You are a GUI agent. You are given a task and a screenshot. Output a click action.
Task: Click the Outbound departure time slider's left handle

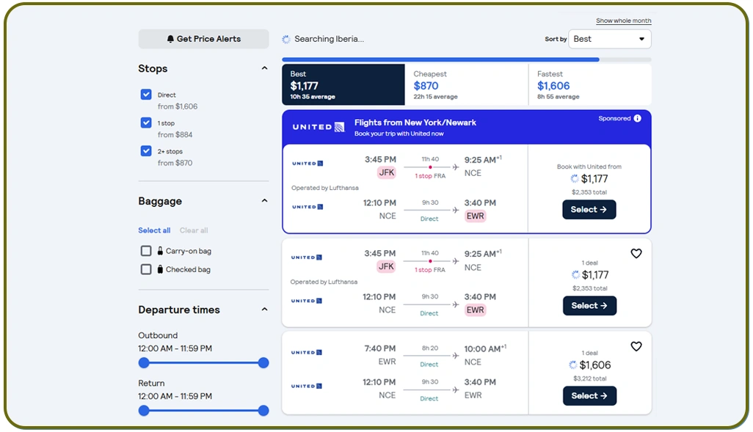pyautogui.click(x=144, y=363)
